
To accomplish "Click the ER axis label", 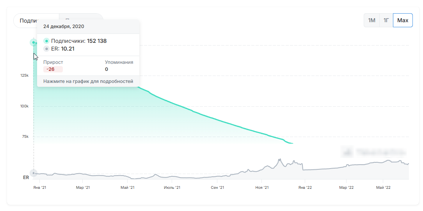I will [26, 178].
